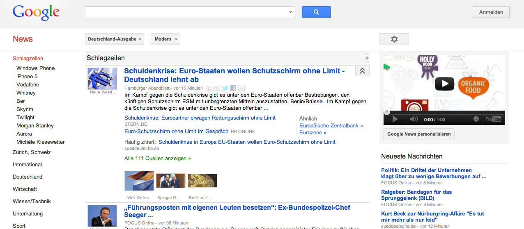
Task: Click the Google logo
Action: click(x=36, y=13)
